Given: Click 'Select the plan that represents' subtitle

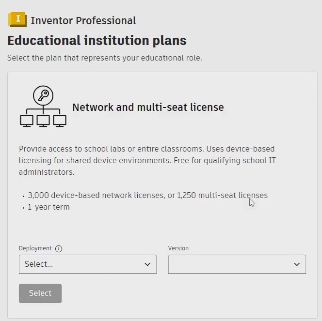Looking at the screenshot, I should (105, 58).
